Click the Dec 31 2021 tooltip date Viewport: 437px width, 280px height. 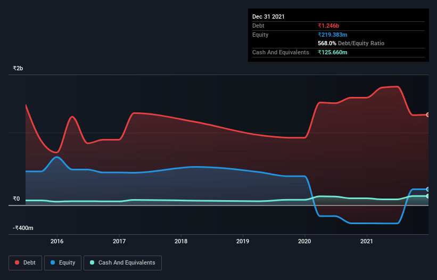point(268,17)
